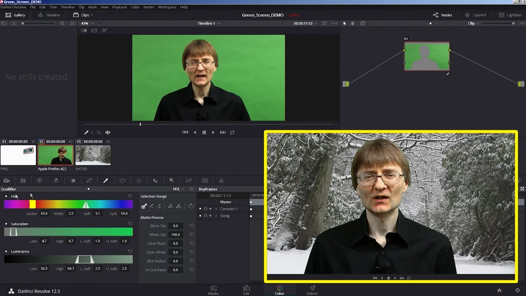The width and height of the screenshot is (526, 296).
Task: Click the Saturation range bar
Action: [x=69, y=232]
